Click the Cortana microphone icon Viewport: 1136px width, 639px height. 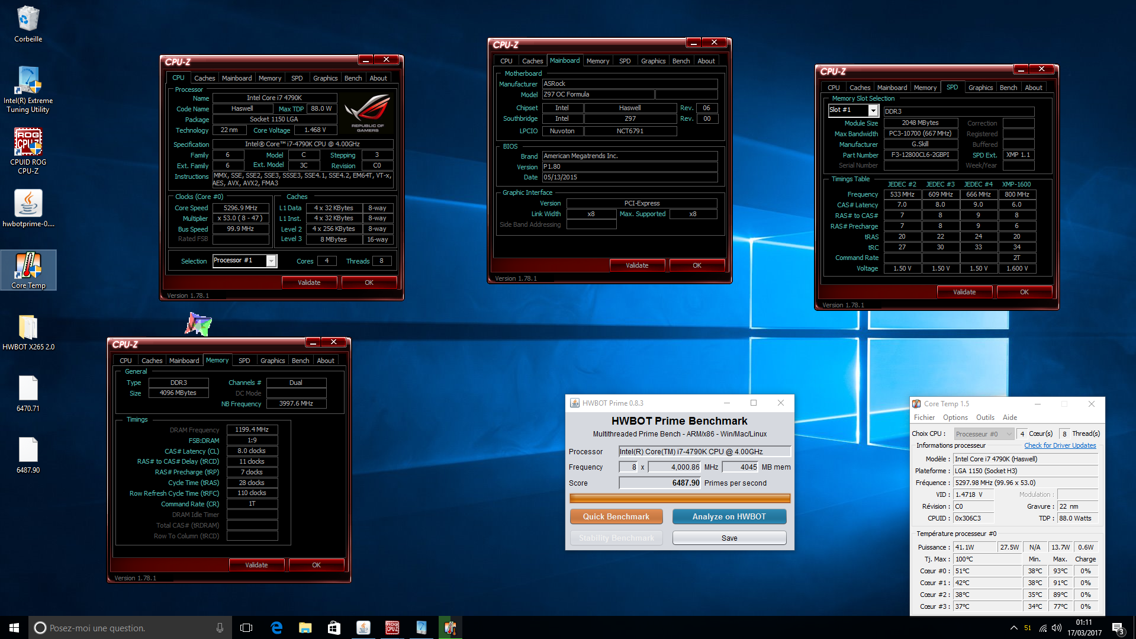point(220,628)
